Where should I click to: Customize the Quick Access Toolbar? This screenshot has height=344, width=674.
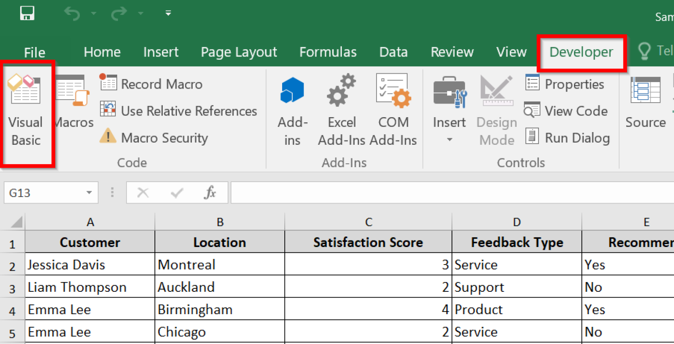[168, 13]
